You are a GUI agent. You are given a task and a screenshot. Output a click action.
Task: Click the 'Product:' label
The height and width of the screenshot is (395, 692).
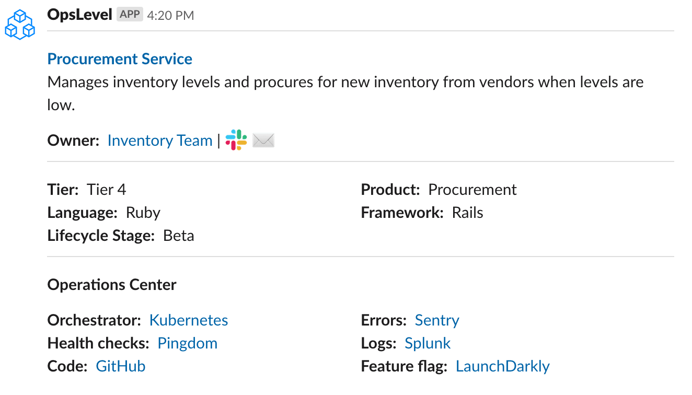click(390, 189)
